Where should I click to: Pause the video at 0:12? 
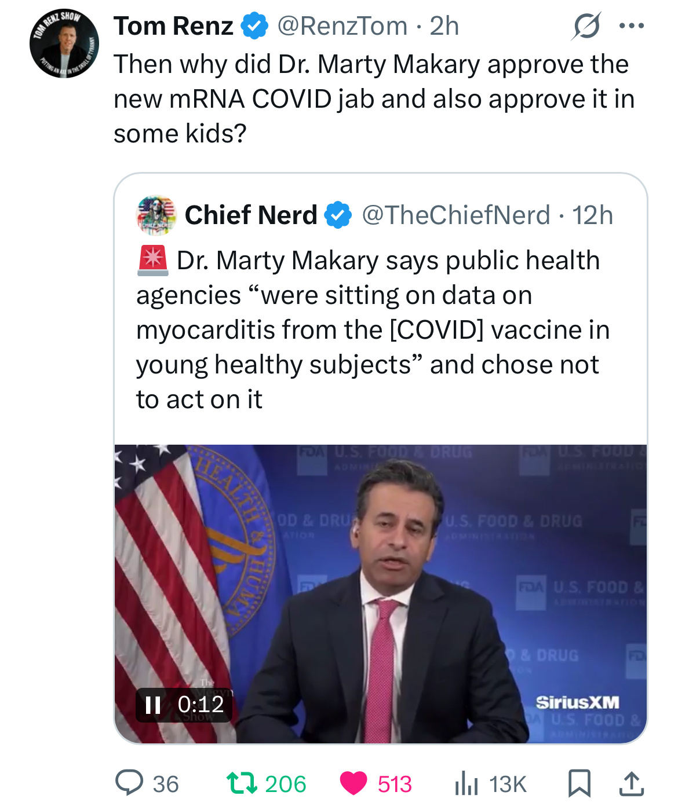pyautogui.click(x=153, y=705)
